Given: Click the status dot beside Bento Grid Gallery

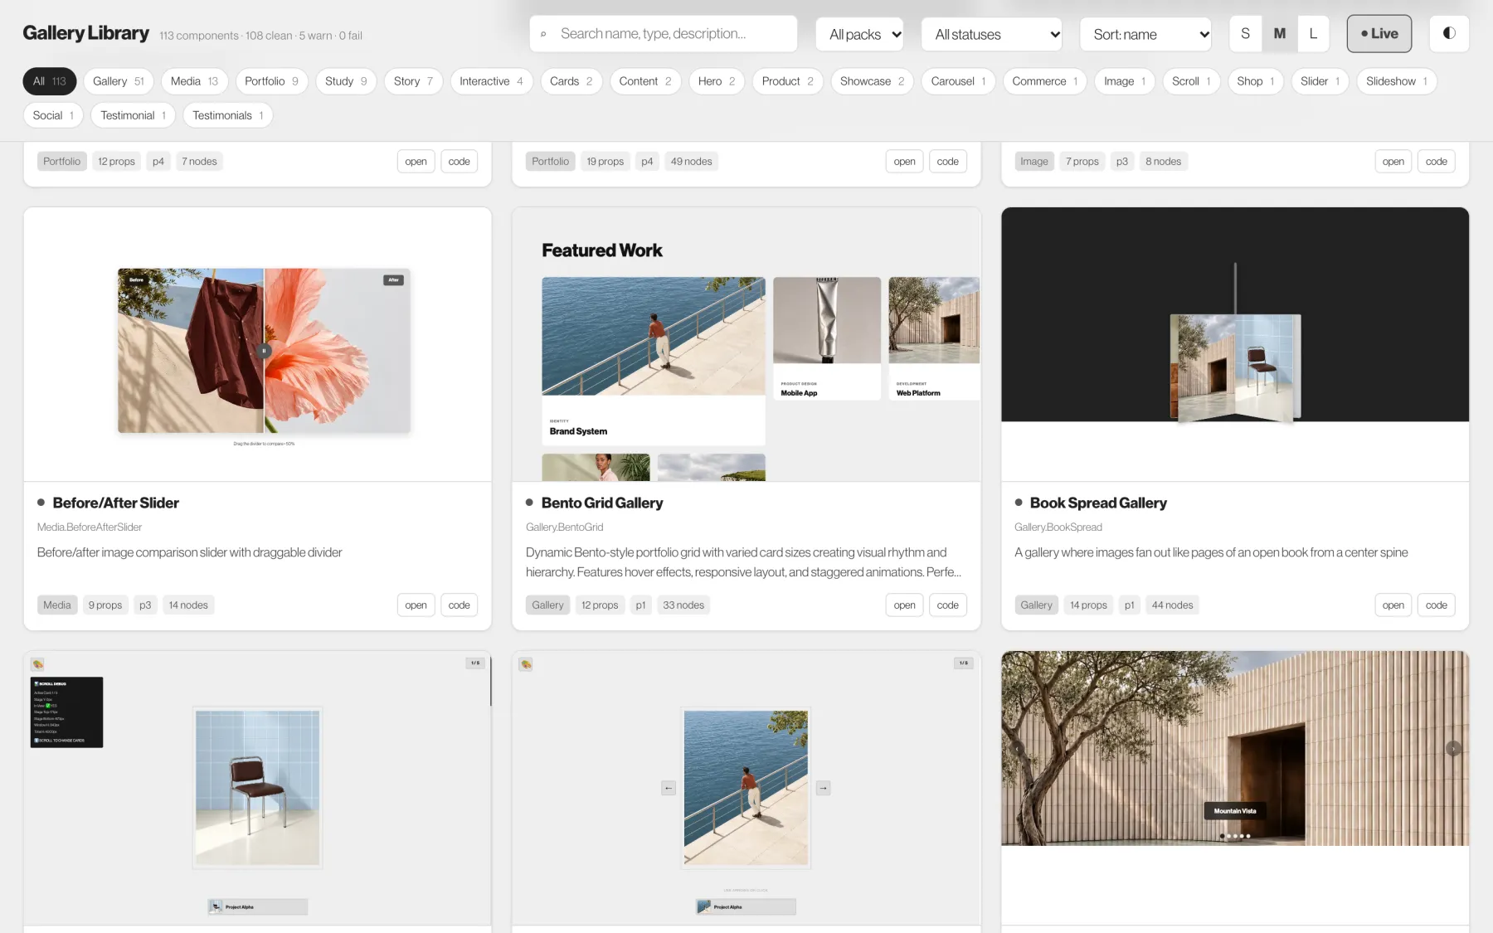Looking at the screenshot, I should 529,503.
